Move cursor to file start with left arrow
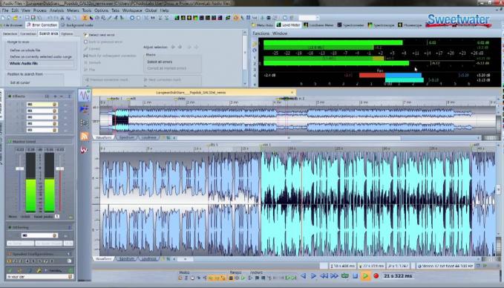The width and height of the screenshot is (504, 288). [x=303, y=276]
